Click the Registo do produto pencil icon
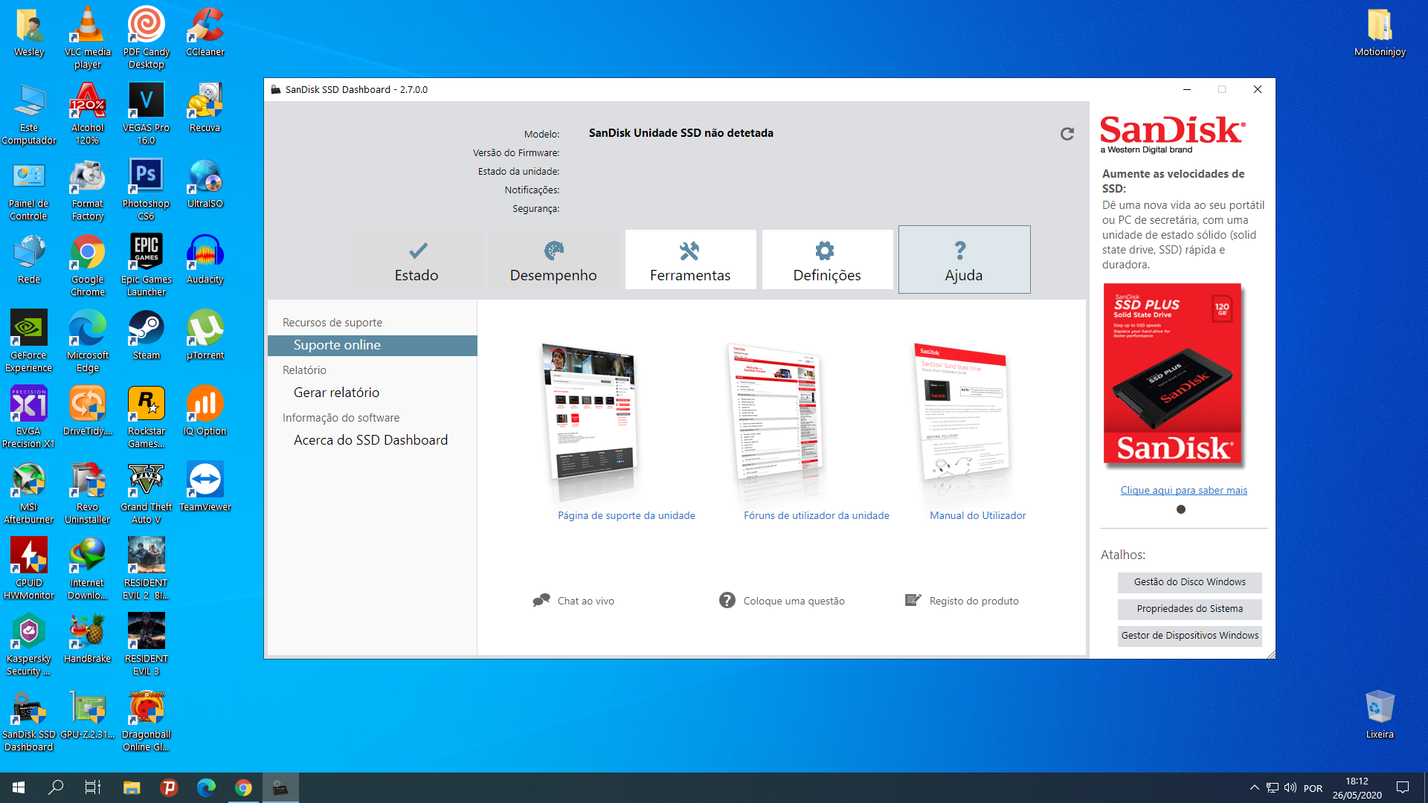The image size is (1428, 803). pos(913,600)
